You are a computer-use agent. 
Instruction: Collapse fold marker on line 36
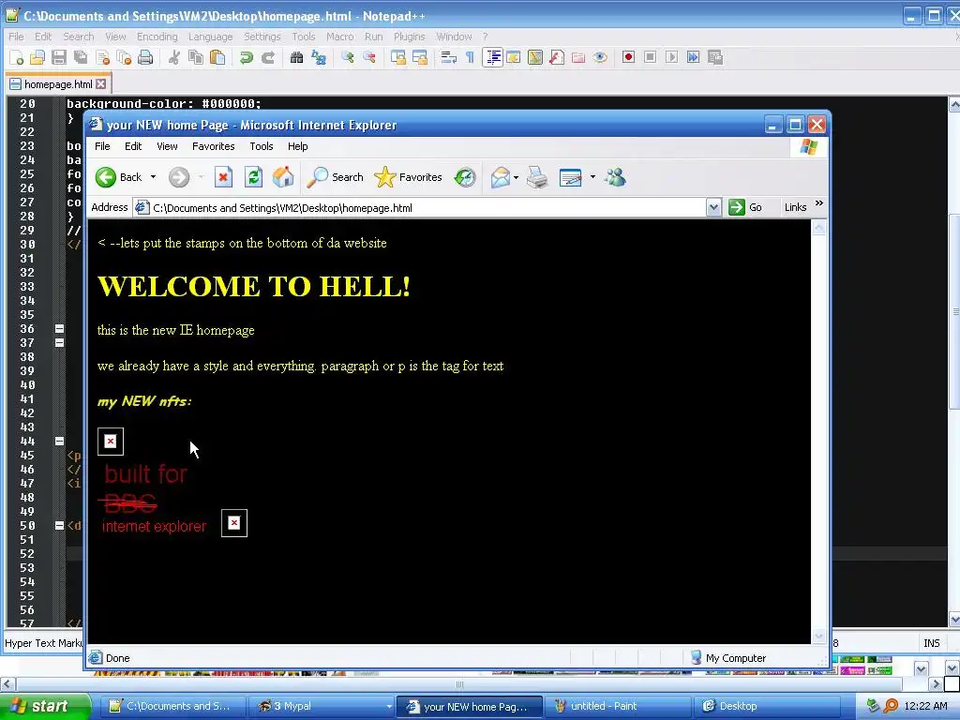[x=59, y=329]
